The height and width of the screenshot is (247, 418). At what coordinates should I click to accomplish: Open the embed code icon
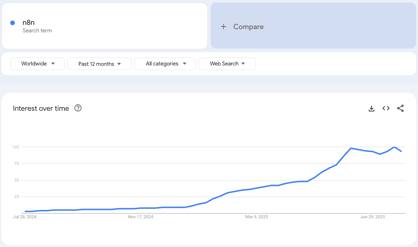(x=386, y=108)
